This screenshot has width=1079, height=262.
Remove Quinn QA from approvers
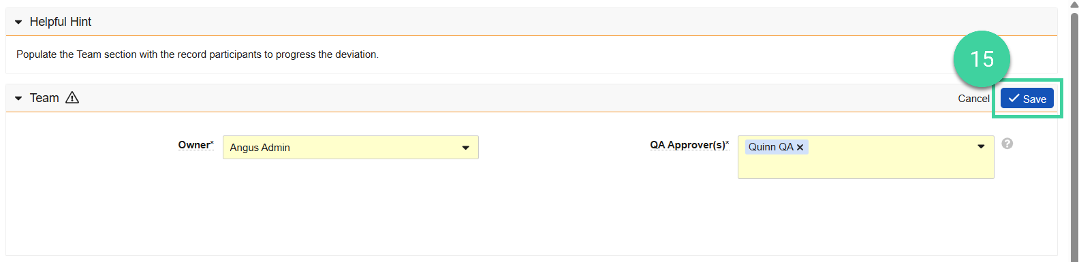pos(800,147)
